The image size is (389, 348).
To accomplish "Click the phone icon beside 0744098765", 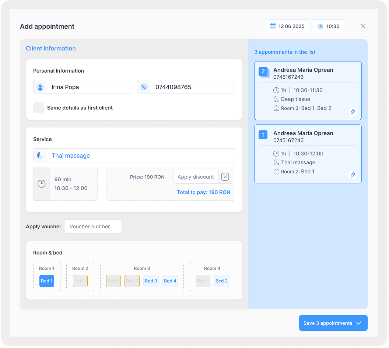I will (x=144, y=87).
